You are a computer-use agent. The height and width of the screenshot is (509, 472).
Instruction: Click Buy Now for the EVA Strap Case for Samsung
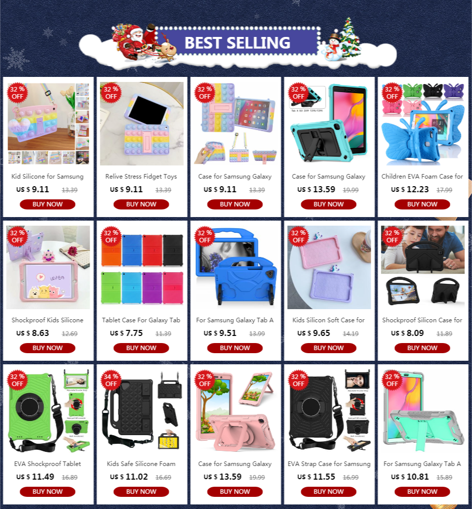click(x=328, y=492)
